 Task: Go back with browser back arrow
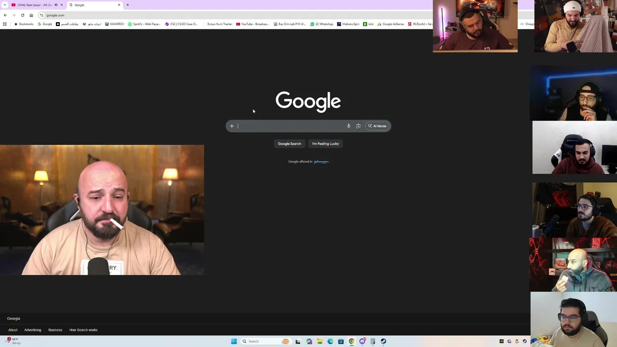tap(5, 15)
